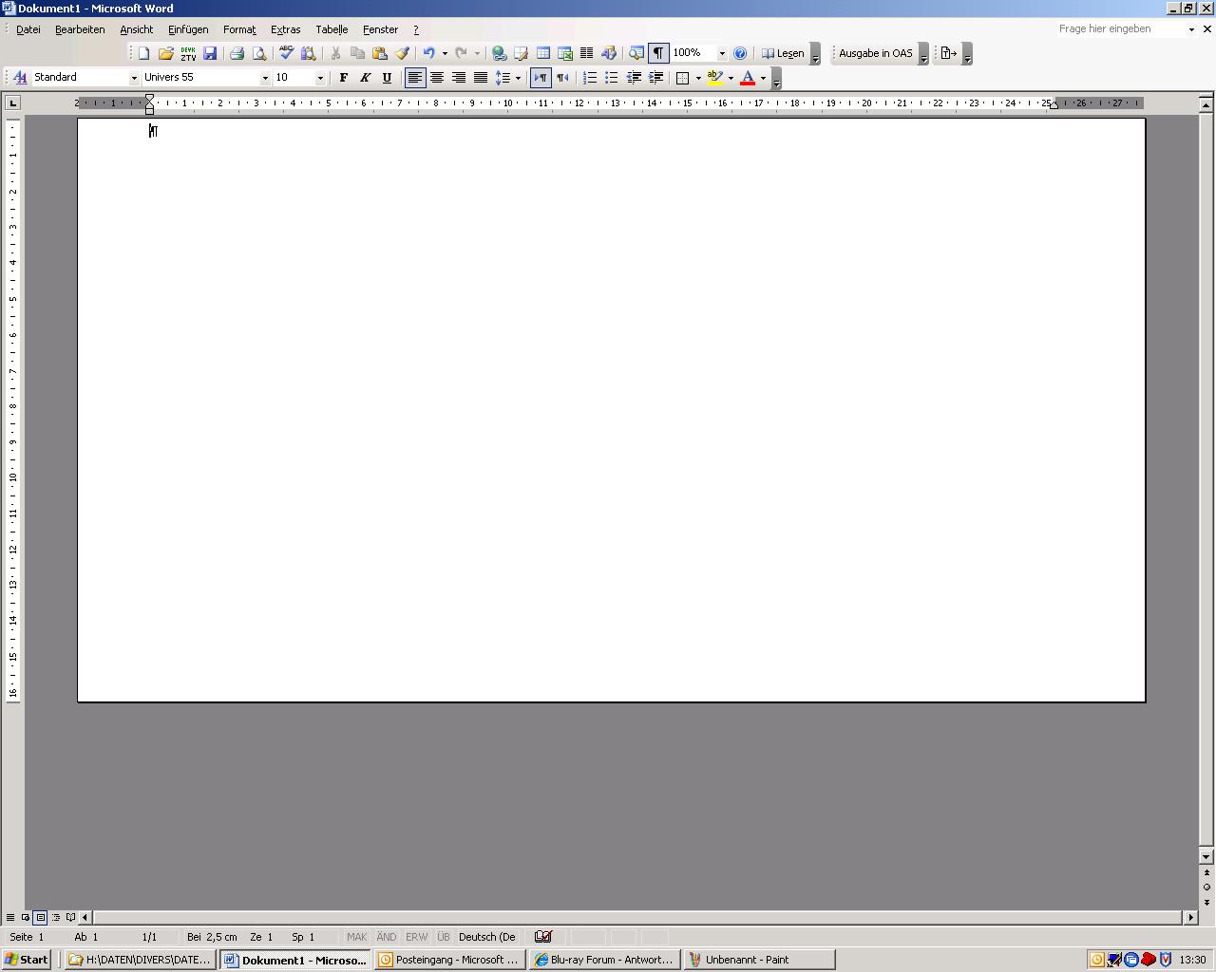This screenshot has height=972, width=1216.
Task: Apply the red font color
Action: [748, 78]
